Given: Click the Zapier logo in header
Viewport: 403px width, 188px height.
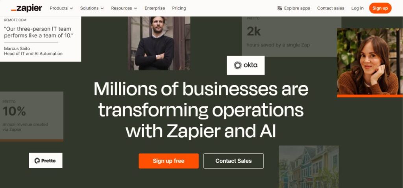Looking at the screenshot, I should 26,8.
